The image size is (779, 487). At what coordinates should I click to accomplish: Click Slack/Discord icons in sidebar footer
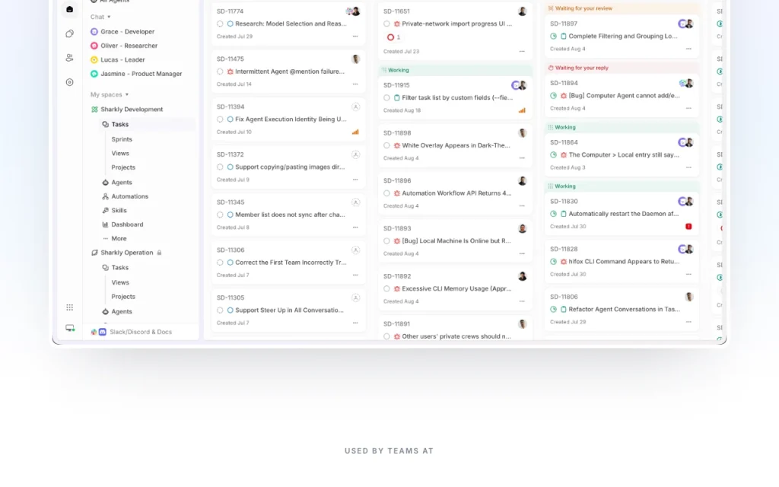(98, 332)
